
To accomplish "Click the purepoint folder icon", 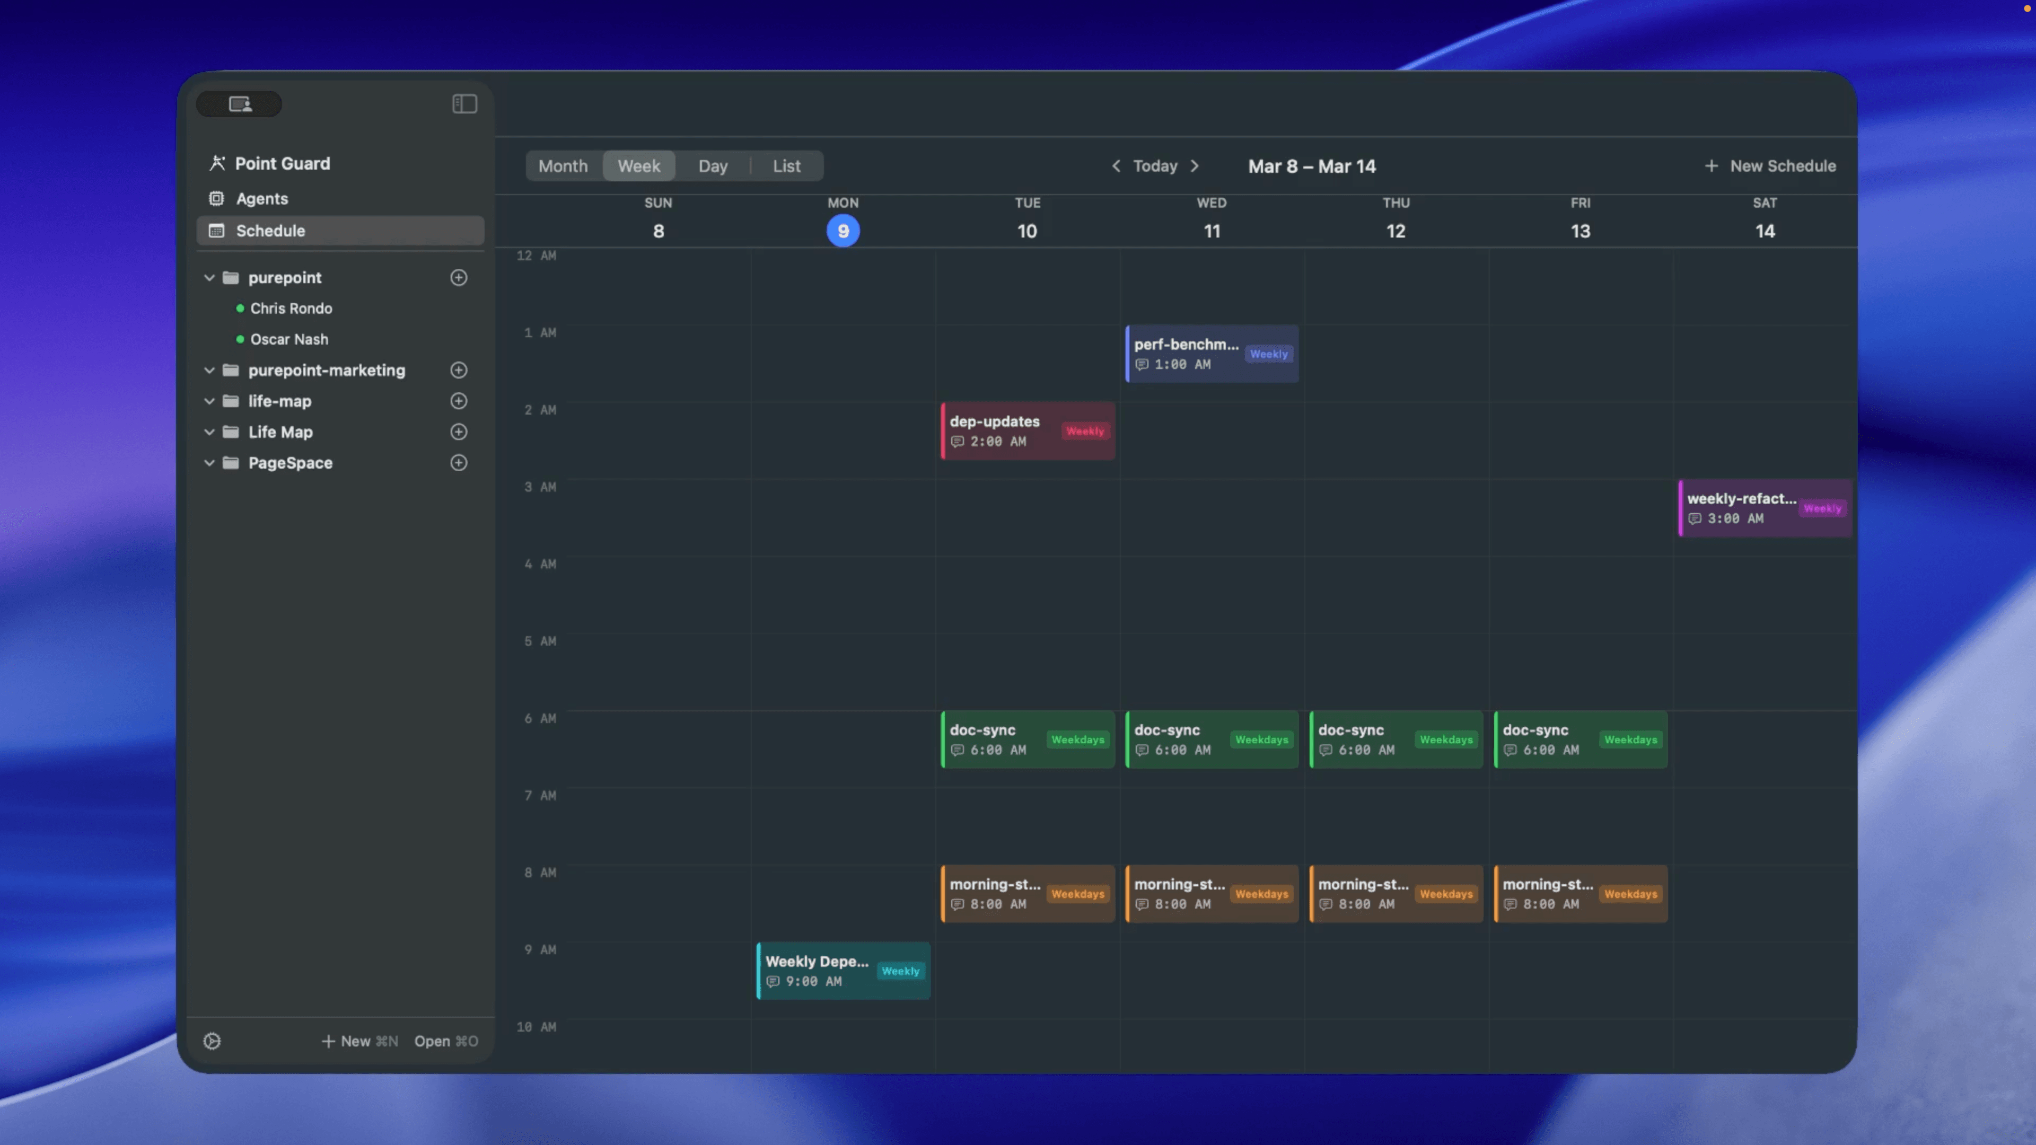I will point(231,277).
